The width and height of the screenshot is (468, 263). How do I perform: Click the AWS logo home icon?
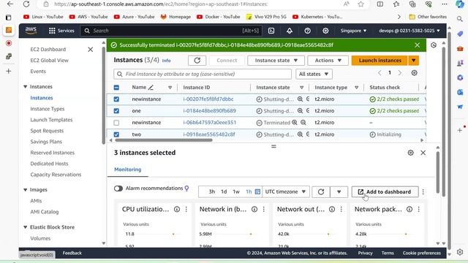click(x=31, y=31)
